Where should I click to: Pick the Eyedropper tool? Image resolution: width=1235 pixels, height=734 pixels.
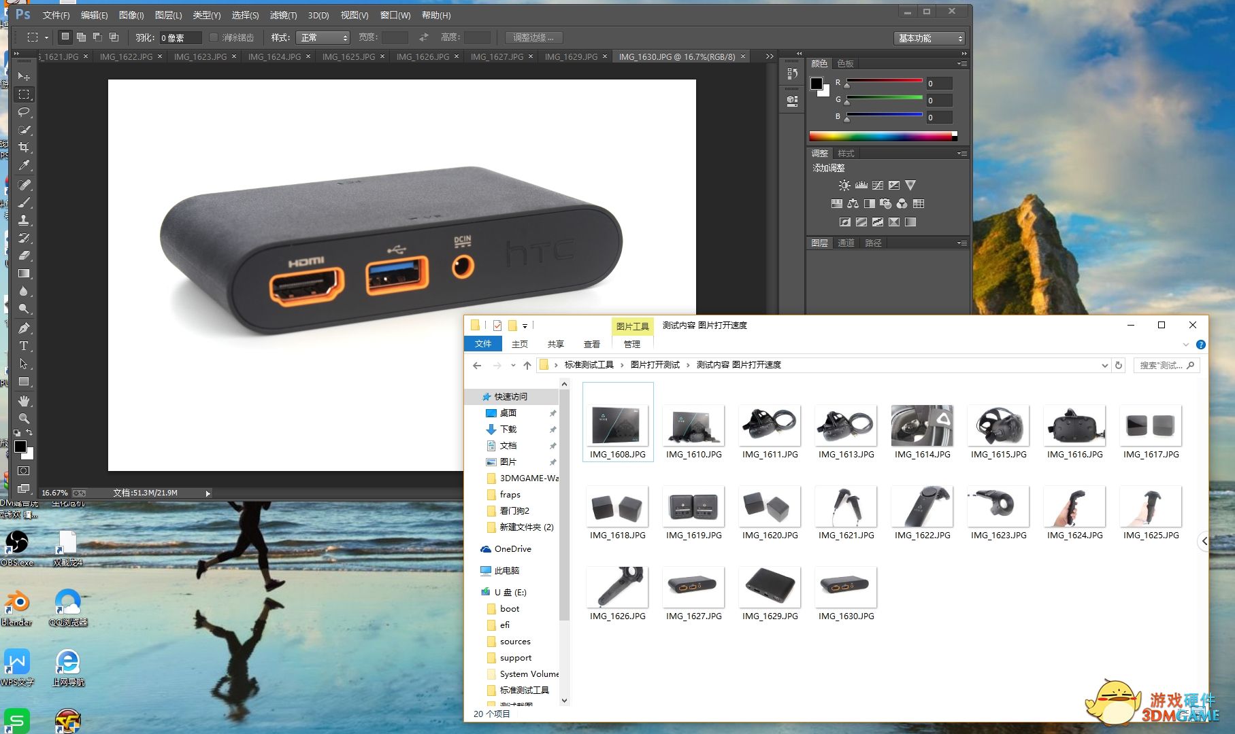(x=24, y=165)
